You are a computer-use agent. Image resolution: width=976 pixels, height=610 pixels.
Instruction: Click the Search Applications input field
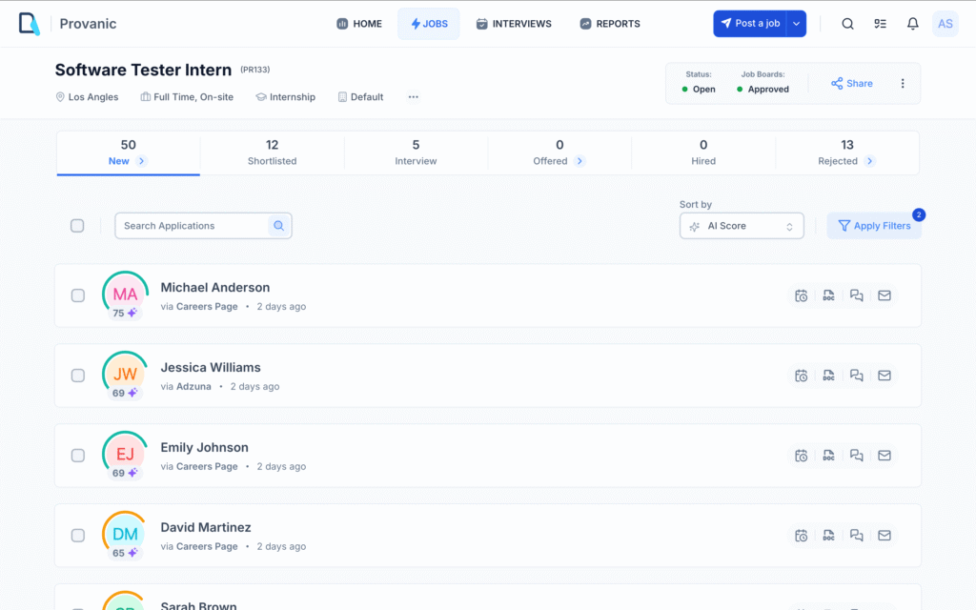click(x=191, y=226)
